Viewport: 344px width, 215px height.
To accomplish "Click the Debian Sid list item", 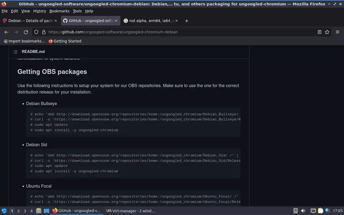I will click(x=37, y=145).
